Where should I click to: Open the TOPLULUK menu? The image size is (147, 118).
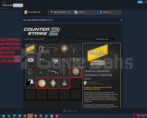(7, 5)
